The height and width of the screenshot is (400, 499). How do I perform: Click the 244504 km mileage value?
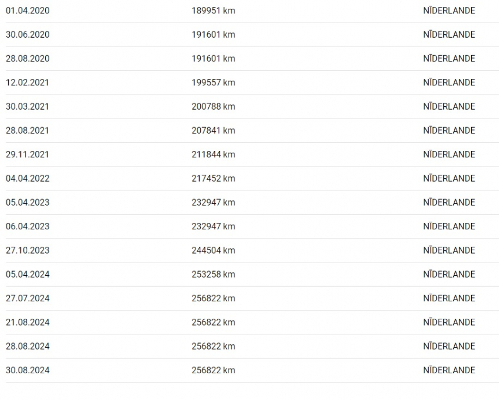click(213, 250)
